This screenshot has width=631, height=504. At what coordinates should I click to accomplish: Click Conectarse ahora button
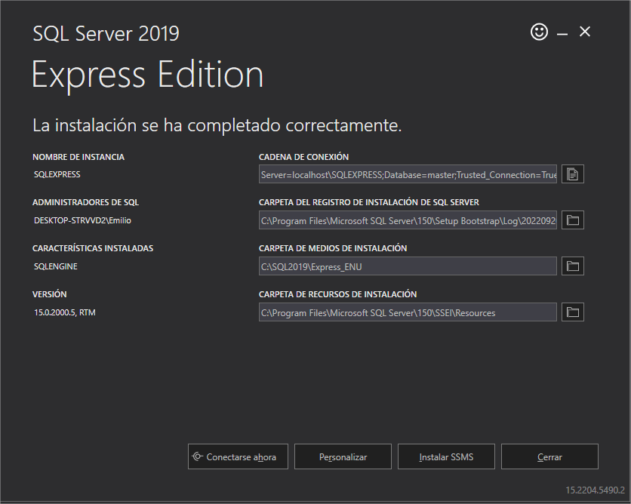tap(238, 456)
